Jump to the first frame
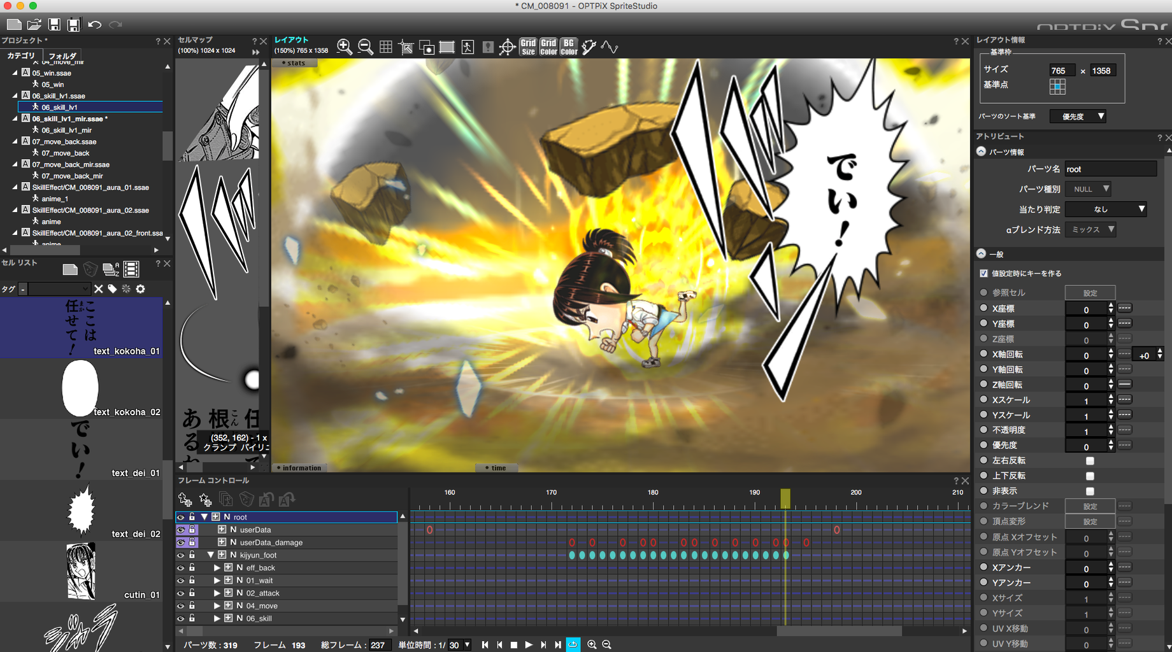The image size is (1172, 652). click(485, 645)
